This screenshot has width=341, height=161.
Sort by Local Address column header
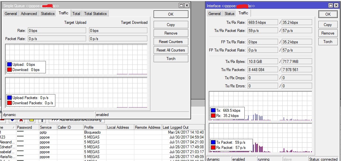click(x=120, y=127)
